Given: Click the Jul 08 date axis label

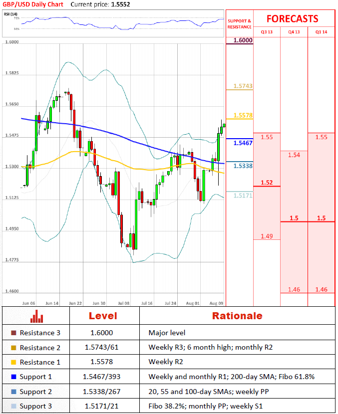Looking at the screenshot, I should 124,303.
